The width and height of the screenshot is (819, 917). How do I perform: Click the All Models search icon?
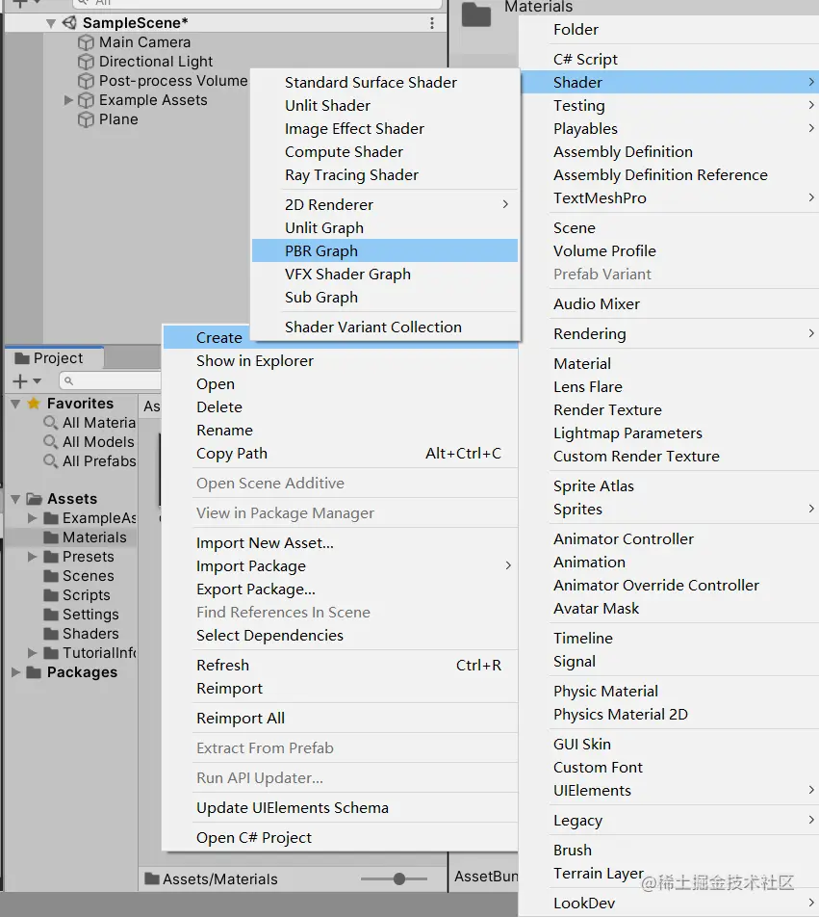click(x=51, y=442)
